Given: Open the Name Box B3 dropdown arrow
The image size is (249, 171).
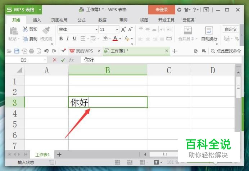Looking at the screenshot, I should click(45, 60).
